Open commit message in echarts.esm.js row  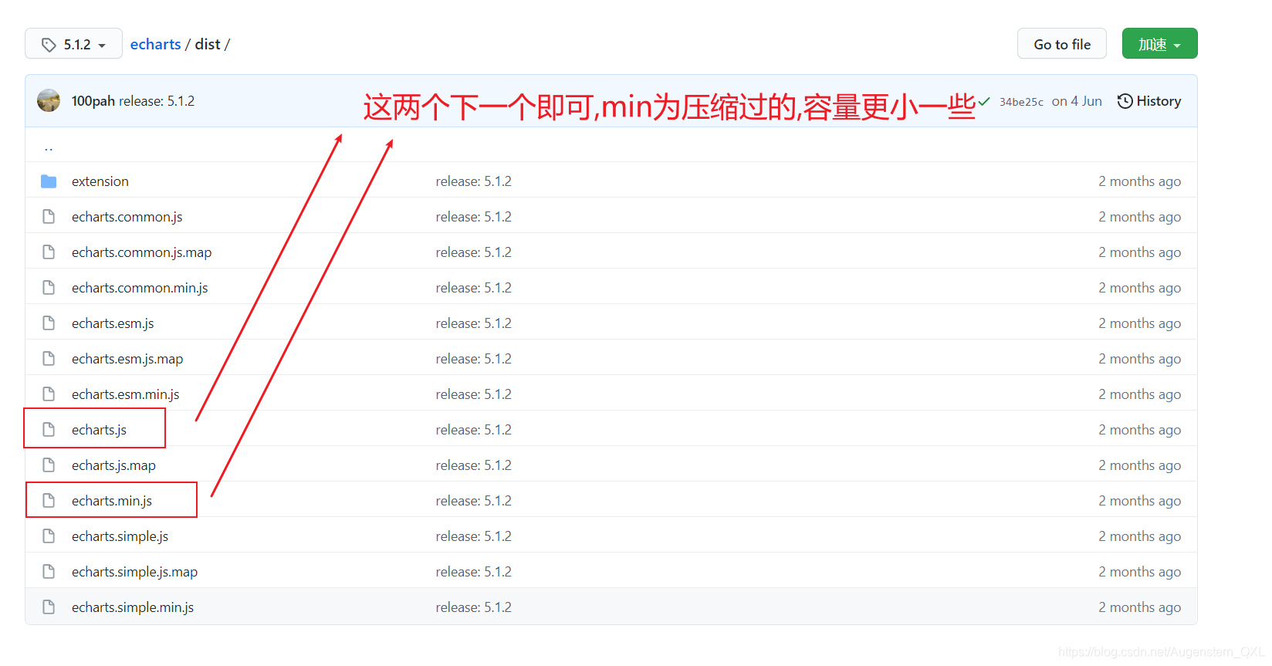coord(473,323)
